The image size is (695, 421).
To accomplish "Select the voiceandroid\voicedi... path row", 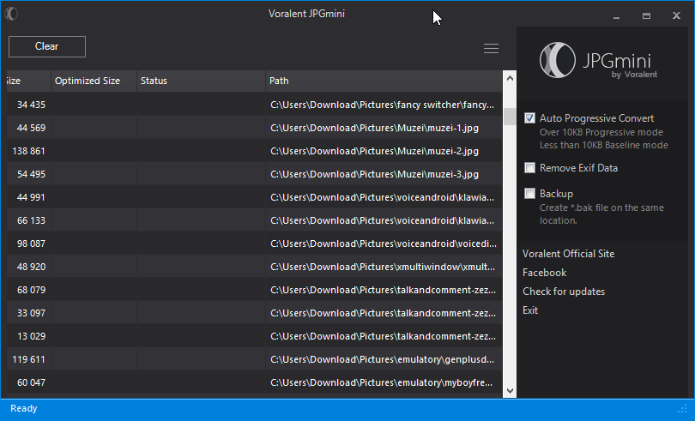I will pos(255,244).
